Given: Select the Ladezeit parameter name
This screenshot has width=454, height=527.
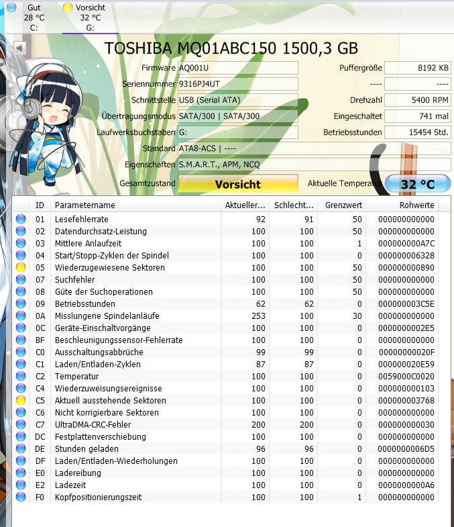Looking at the screenshot, I should (x=70, y=485).
